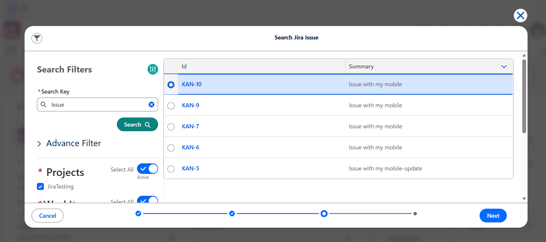Screen dimensions: 546x242
Task: Click the second completed step marker
Action: [x=232, y=214]
